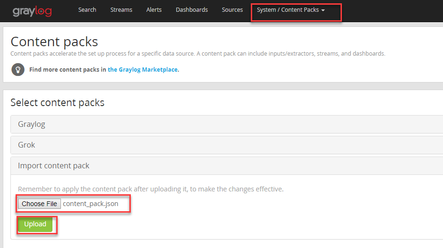The height and width of the screenshot is (248, 443).
Task: Follow the Graylog Marketplace link
Action: pos(143,69)
